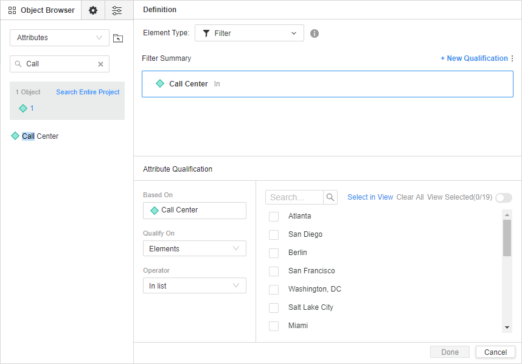This screenshot has height=364, width=522.
Task: Select the San Francisco checkbox
Action: [x=274, y=271]
